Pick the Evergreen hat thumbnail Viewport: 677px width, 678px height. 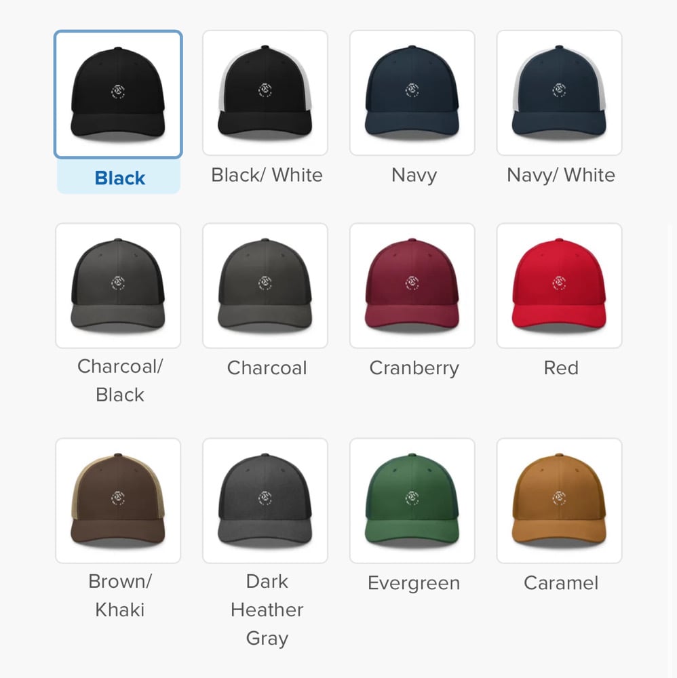pos(412,500)
